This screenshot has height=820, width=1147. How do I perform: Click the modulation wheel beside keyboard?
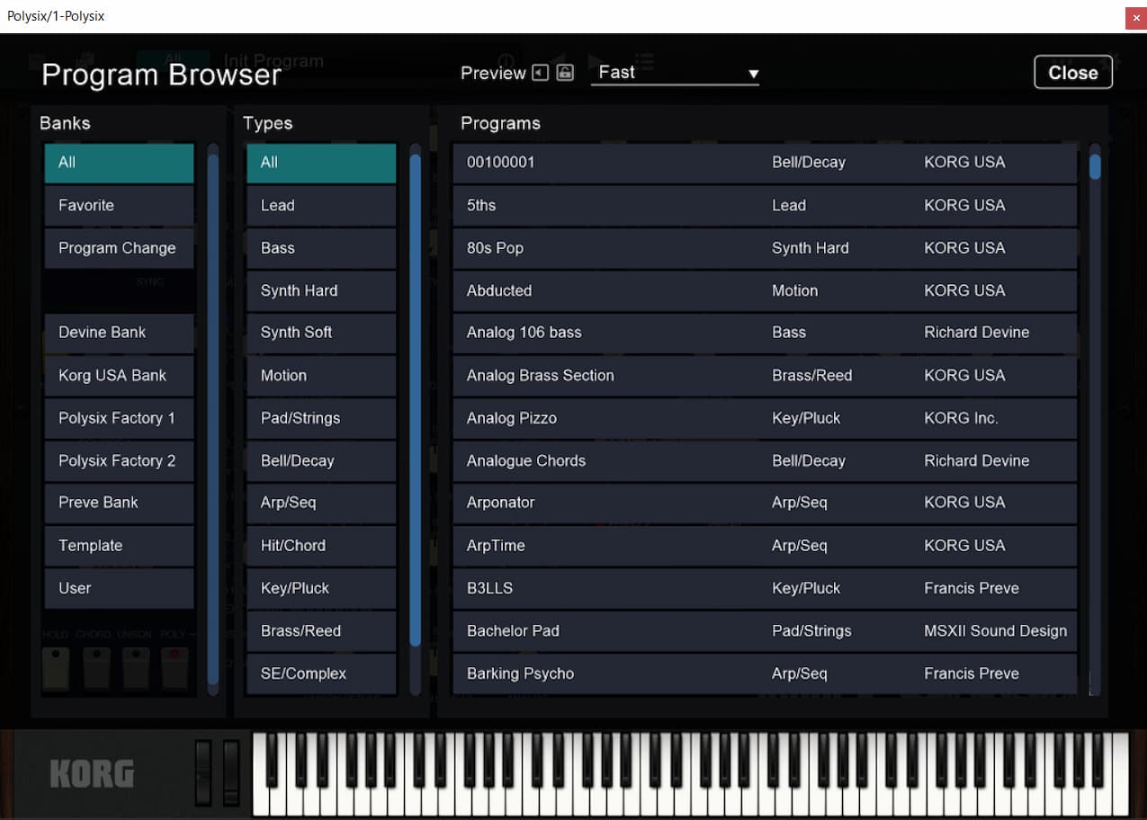(x=232, y=771)
